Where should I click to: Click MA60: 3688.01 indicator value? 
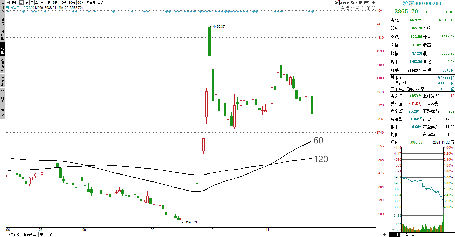pyautogui.click(x=46, y=8)
